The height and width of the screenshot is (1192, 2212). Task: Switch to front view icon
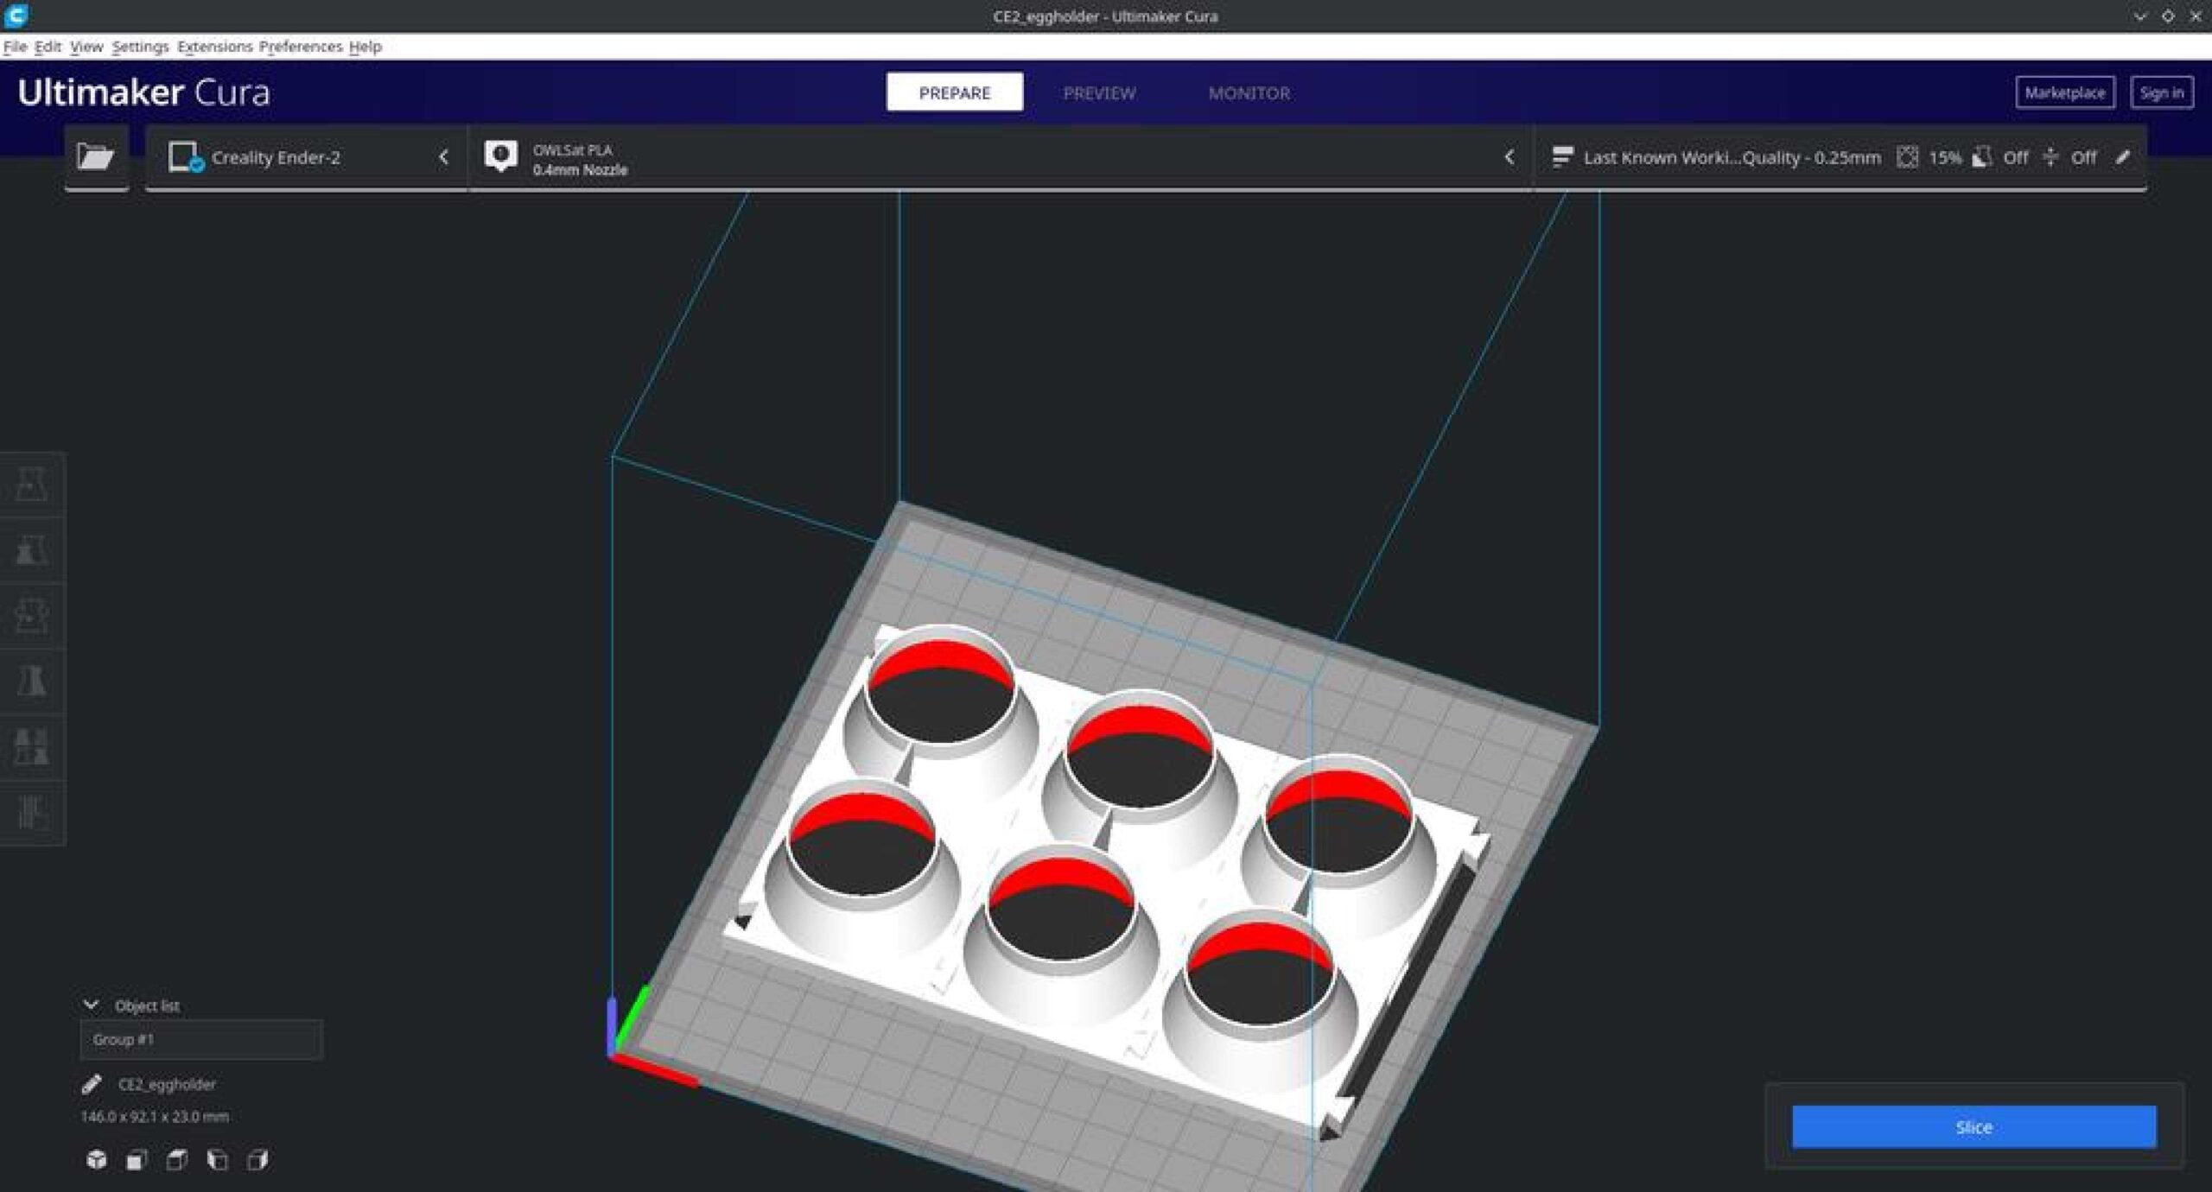tap(137, 1159)
